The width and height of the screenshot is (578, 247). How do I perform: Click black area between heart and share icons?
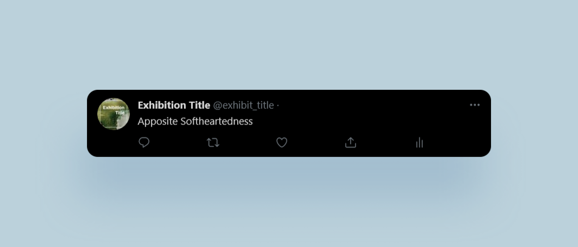[316, 143]
